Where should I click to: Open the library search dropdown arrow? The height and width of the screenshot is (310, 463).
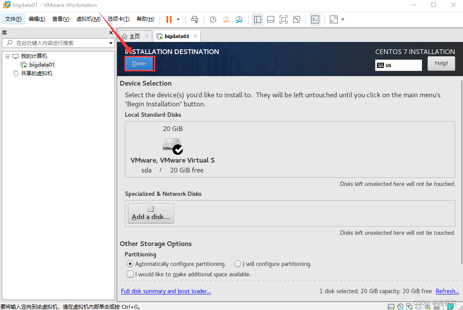tap(111, 43)
